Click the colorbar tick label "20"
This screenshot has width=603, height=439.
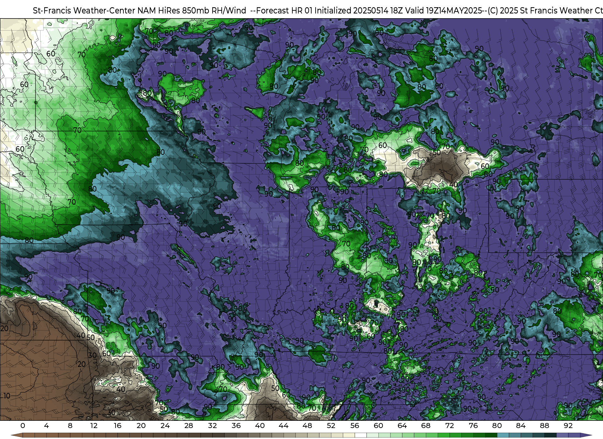pos(141,426)
